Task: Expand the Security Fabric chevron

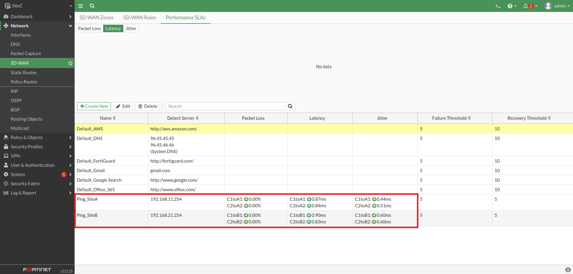Action: point(70,183)
